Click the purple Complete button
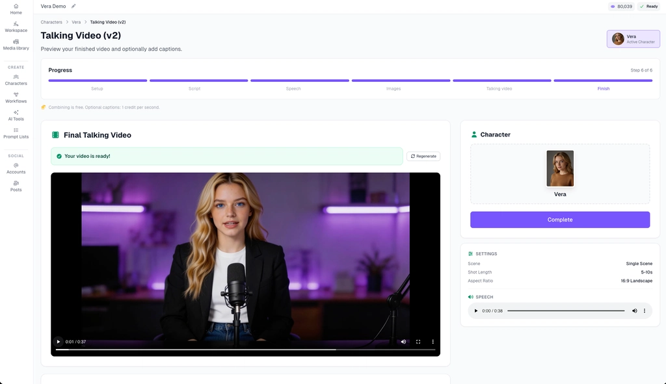 pyautogui.click(x=560, y=220)
